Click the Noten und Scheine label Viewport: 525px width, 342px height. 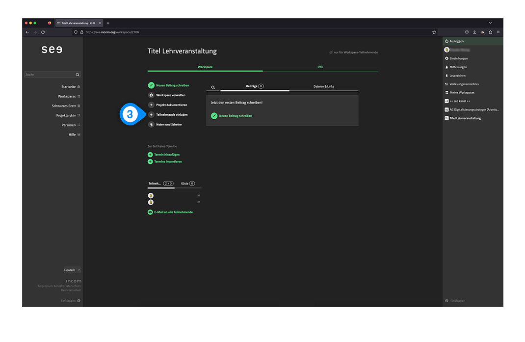[169, 125]
